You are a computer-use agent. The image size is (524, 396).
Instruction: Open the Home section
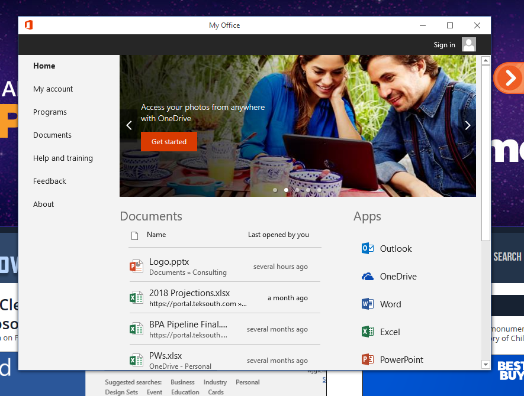[x=44, y=66]
